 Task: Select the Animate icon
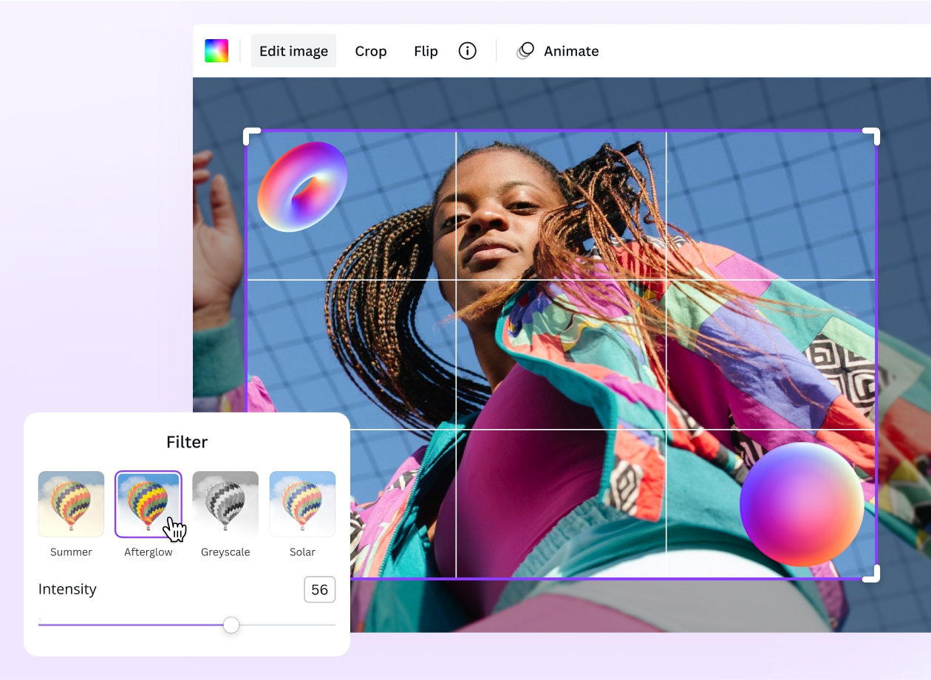pyautogui.click(x=525, y=51)
